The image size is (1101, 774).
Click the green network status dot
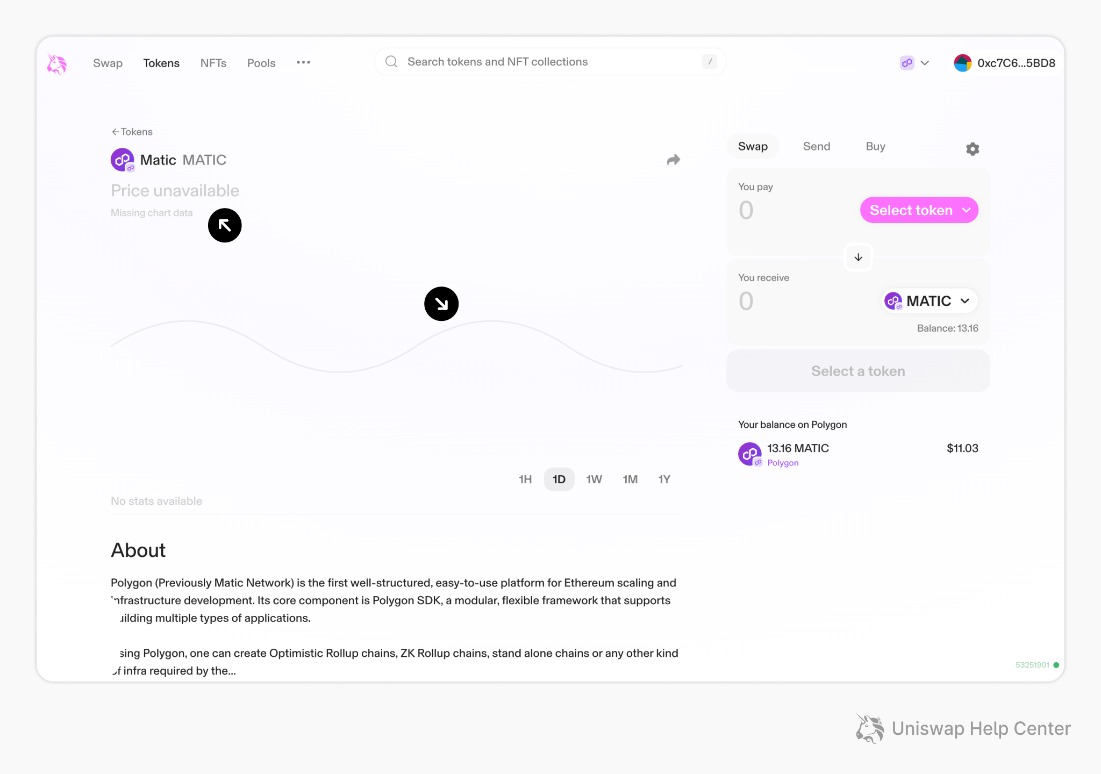click(1056, 665)
